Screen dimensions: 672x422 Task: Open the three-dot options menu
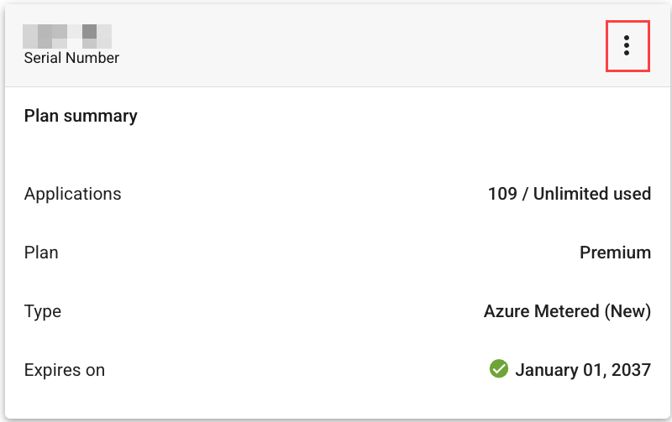point(627,45)
